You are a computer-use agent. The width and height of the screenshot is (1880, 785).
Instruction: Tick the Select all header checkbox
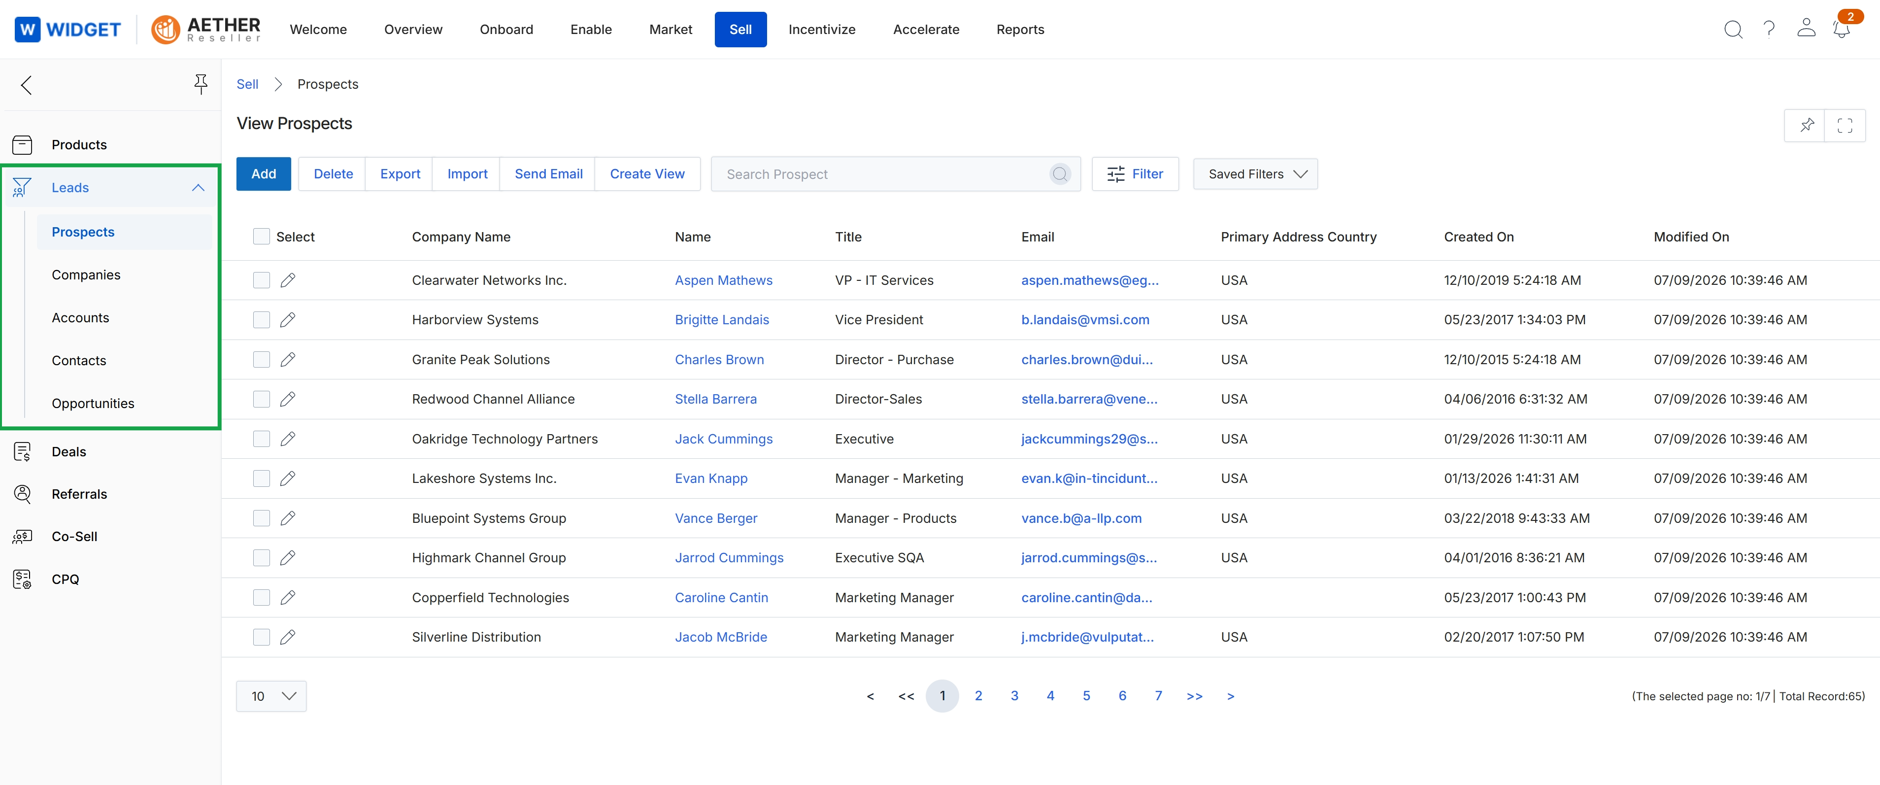click(261, 237)
